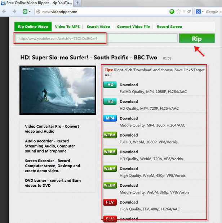Open the Screen Recorder link
The image size is (222, 223).
52,166
